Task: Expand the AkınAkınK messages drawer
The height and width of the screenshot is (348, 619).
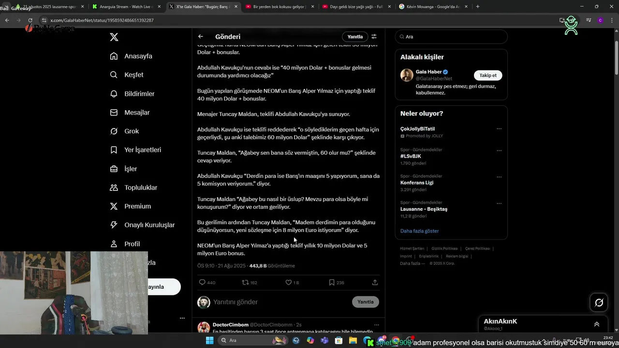Action: click(597, 324)
